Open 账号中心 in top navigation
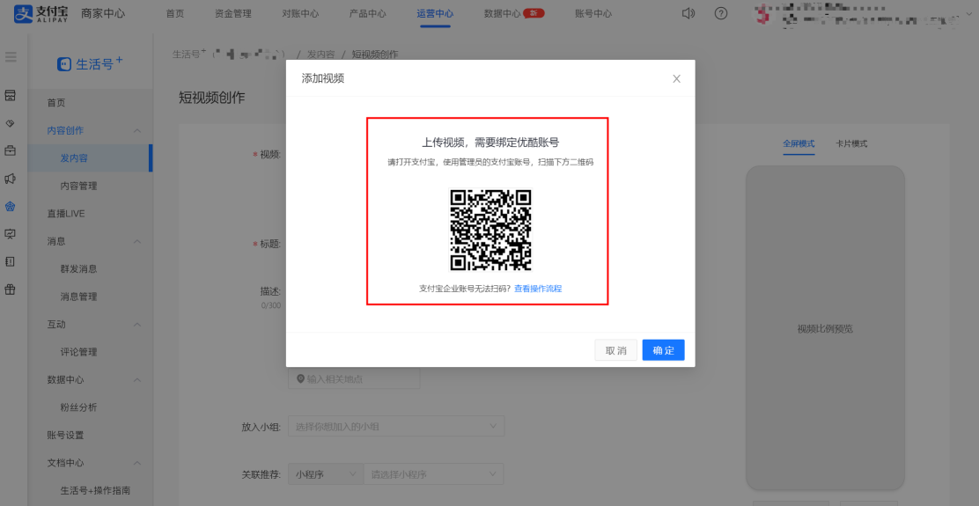979x506 pixels. [593, 14]
